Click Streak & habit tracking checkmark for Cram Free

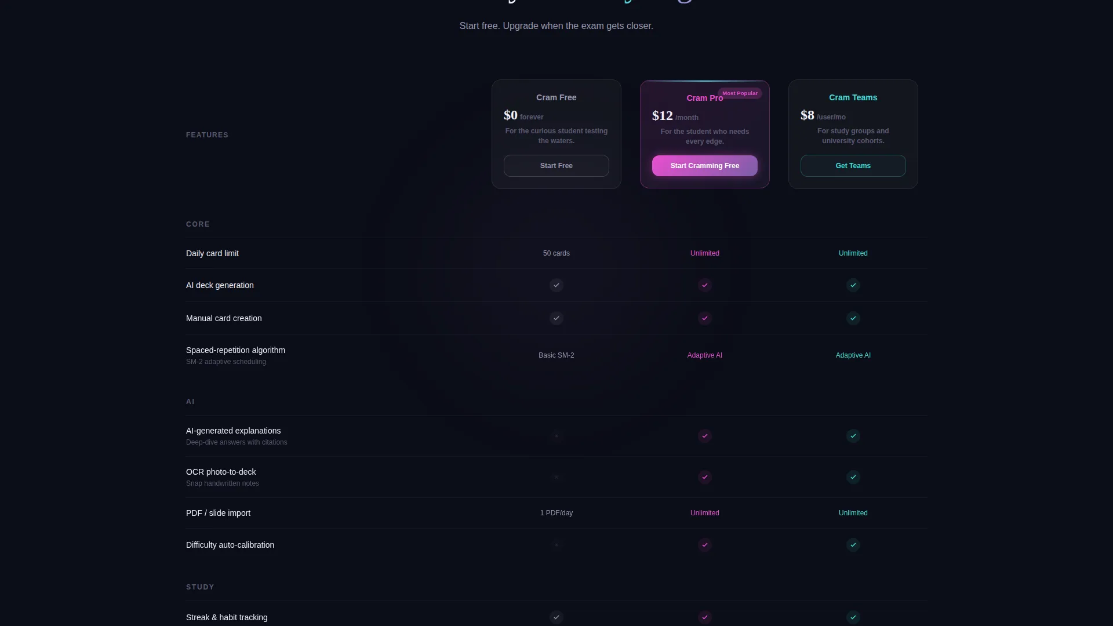click(556, 617)
